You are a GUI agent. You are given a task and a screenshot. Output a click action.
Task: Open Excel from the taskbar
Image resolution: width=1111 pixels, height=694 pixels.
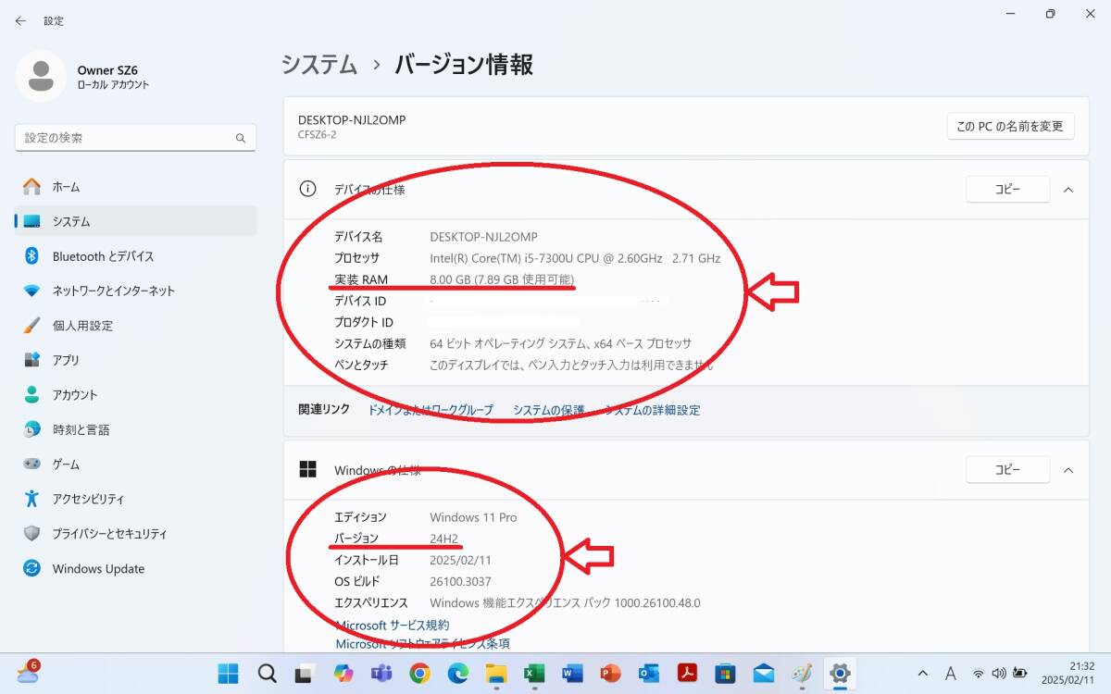pyautogui.click(x=534, y=673)
